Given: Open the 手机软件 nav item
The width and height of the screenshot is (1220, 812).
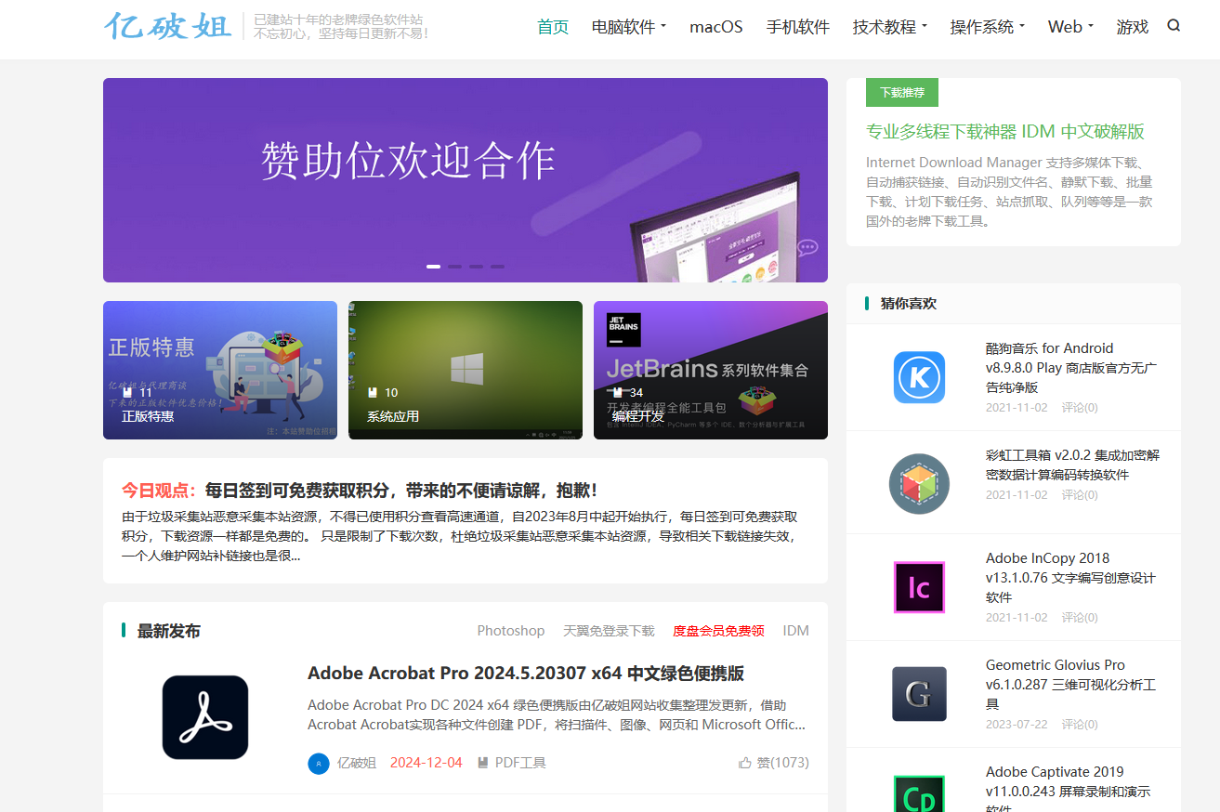Looking at the screenshot, I should tap(798, 27).
